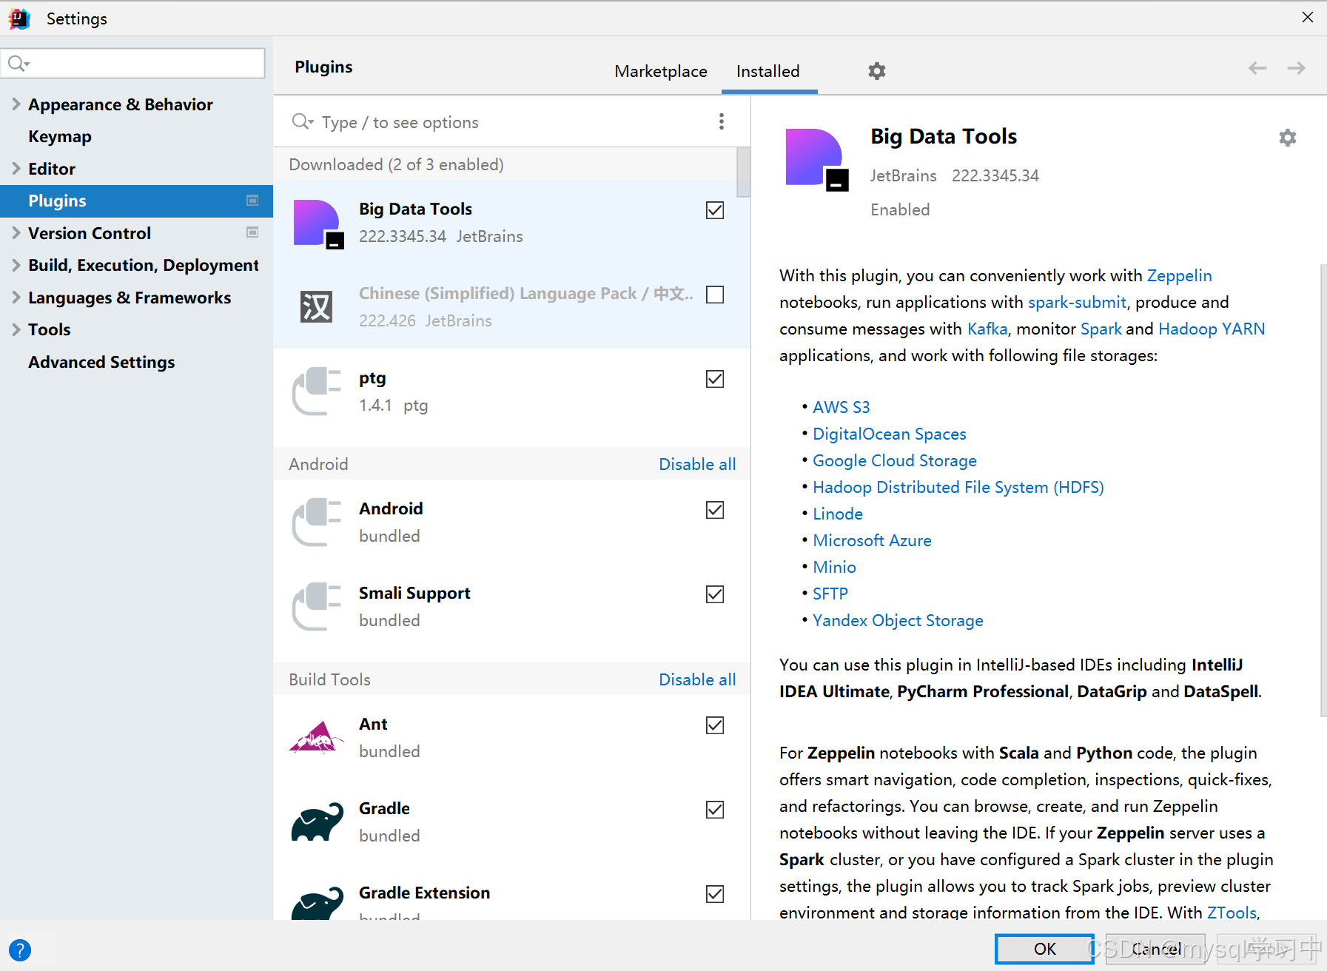Expand Appearance & Behavior tree node
This screenshot has height=971, width=1327.
16,104
